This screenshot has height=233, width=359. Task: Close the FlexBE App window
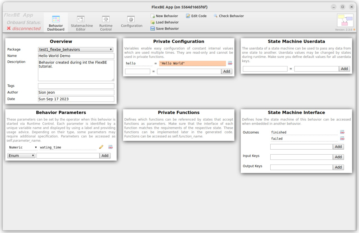[351, 7]
